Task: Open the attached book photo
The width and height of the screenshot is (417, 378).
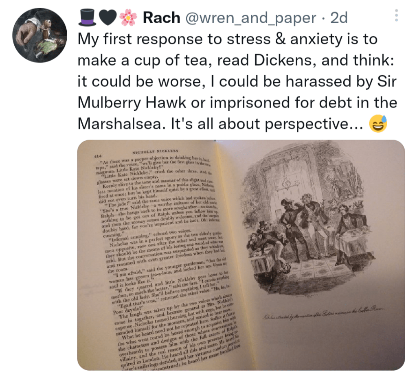Action: point(241,255)
